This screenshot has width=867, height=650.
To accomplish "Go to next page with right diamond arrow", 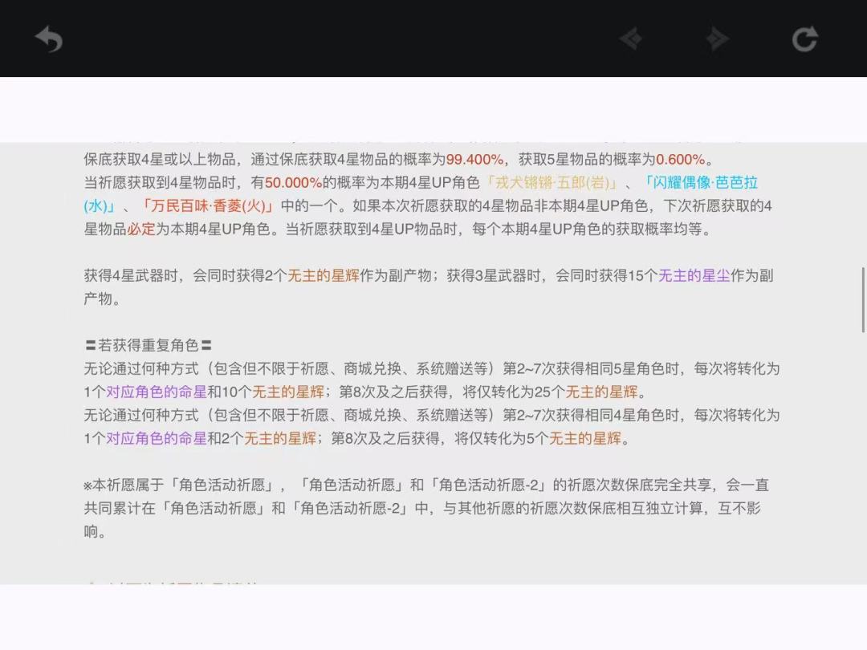I will tap(716, 39).
